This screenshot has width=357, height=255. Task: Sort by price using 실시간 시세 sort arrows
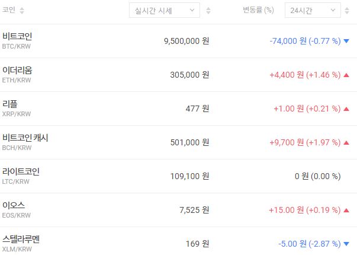pyautogui.click(x=207, y=11)
